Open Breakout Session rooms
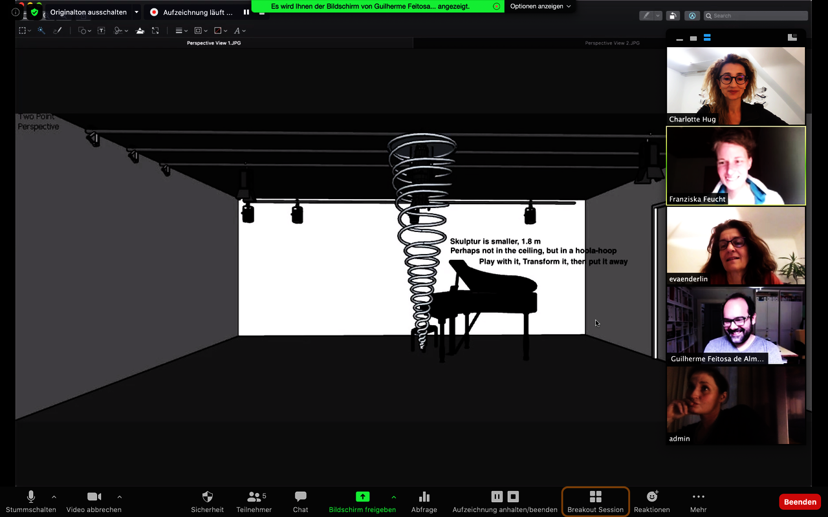This screenshot has height=517, width=828. [x=595, y=501]
